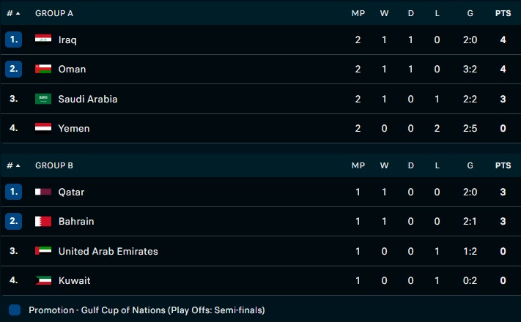
Task: Click the Yemen flag icon
Action: click(x=43, y=128)
